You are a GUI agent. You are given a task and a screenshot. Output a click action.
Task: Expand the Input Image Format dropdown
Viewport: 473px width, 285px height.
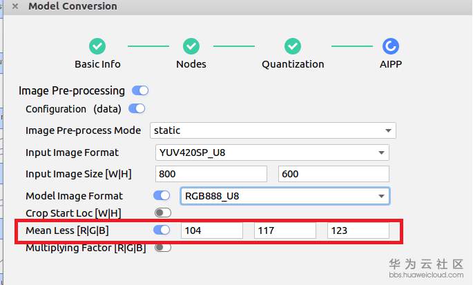(273, 153)
